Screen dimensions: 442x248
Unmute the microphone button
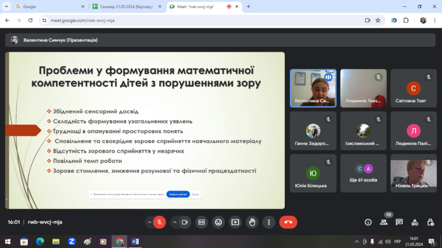tap(159, 222)
